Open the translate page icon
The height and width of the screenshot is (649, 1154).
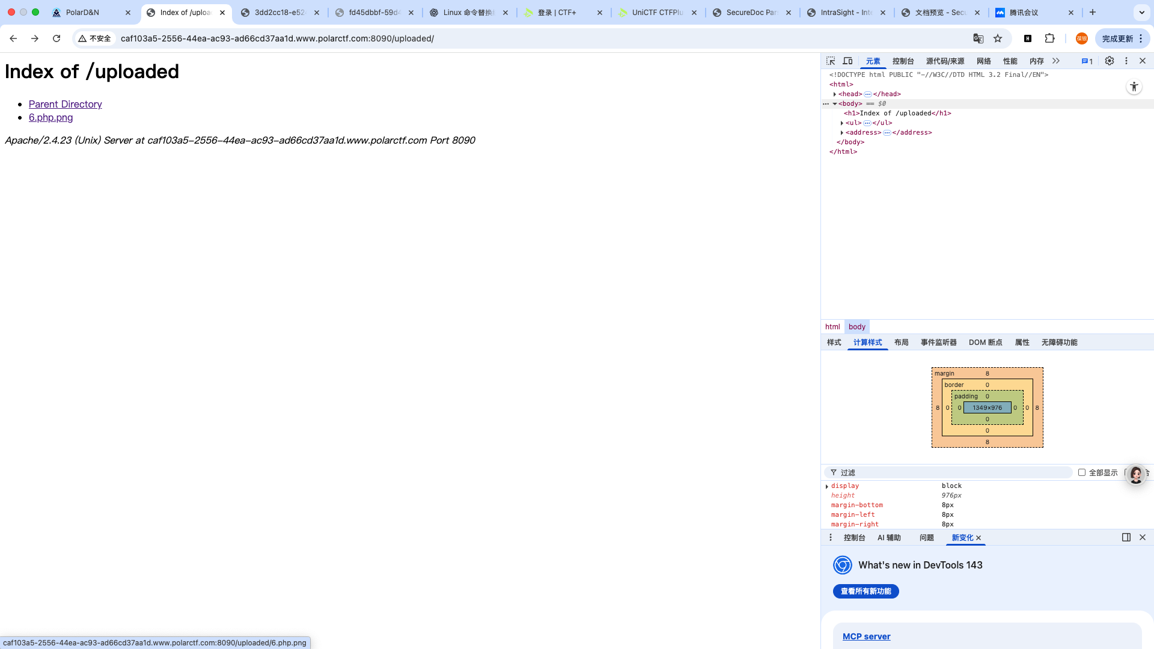(x=978, y=38)
